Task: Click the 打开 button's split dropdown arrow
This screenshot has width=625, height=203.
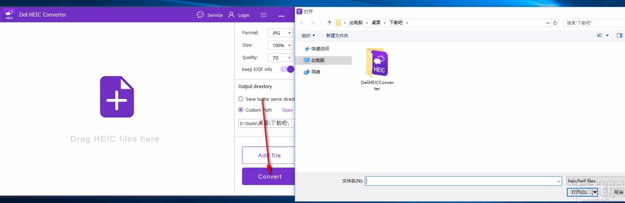Action: (595, 192)
